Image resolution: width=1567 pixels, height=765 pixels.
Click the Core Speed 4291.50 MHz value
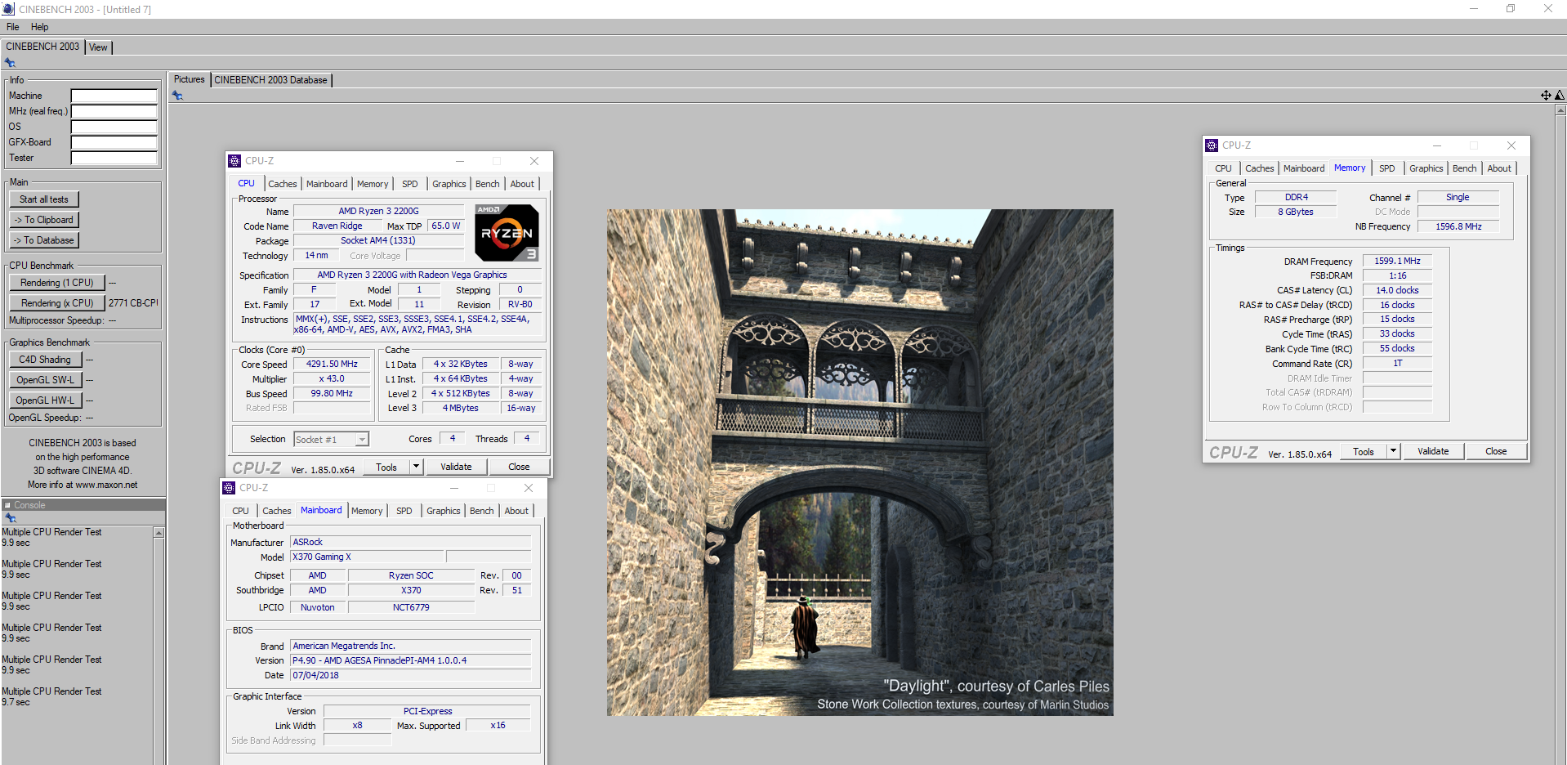(332, 365)
